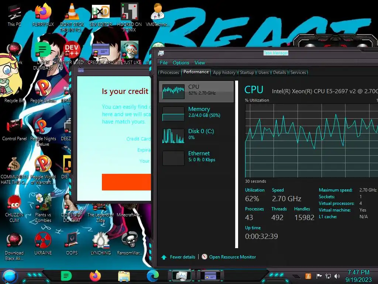Viewport: 378px width, 284px height.
Task: Click the volume speaker tray icon
Action: (337, 276)
